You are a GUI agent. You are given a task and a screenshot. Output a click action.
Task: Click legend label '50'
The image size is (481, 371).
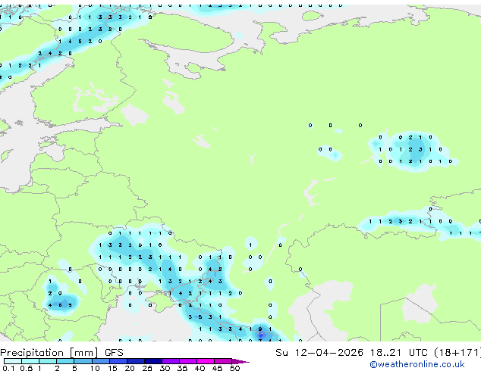pyautogui.click(x=234, y=368)
